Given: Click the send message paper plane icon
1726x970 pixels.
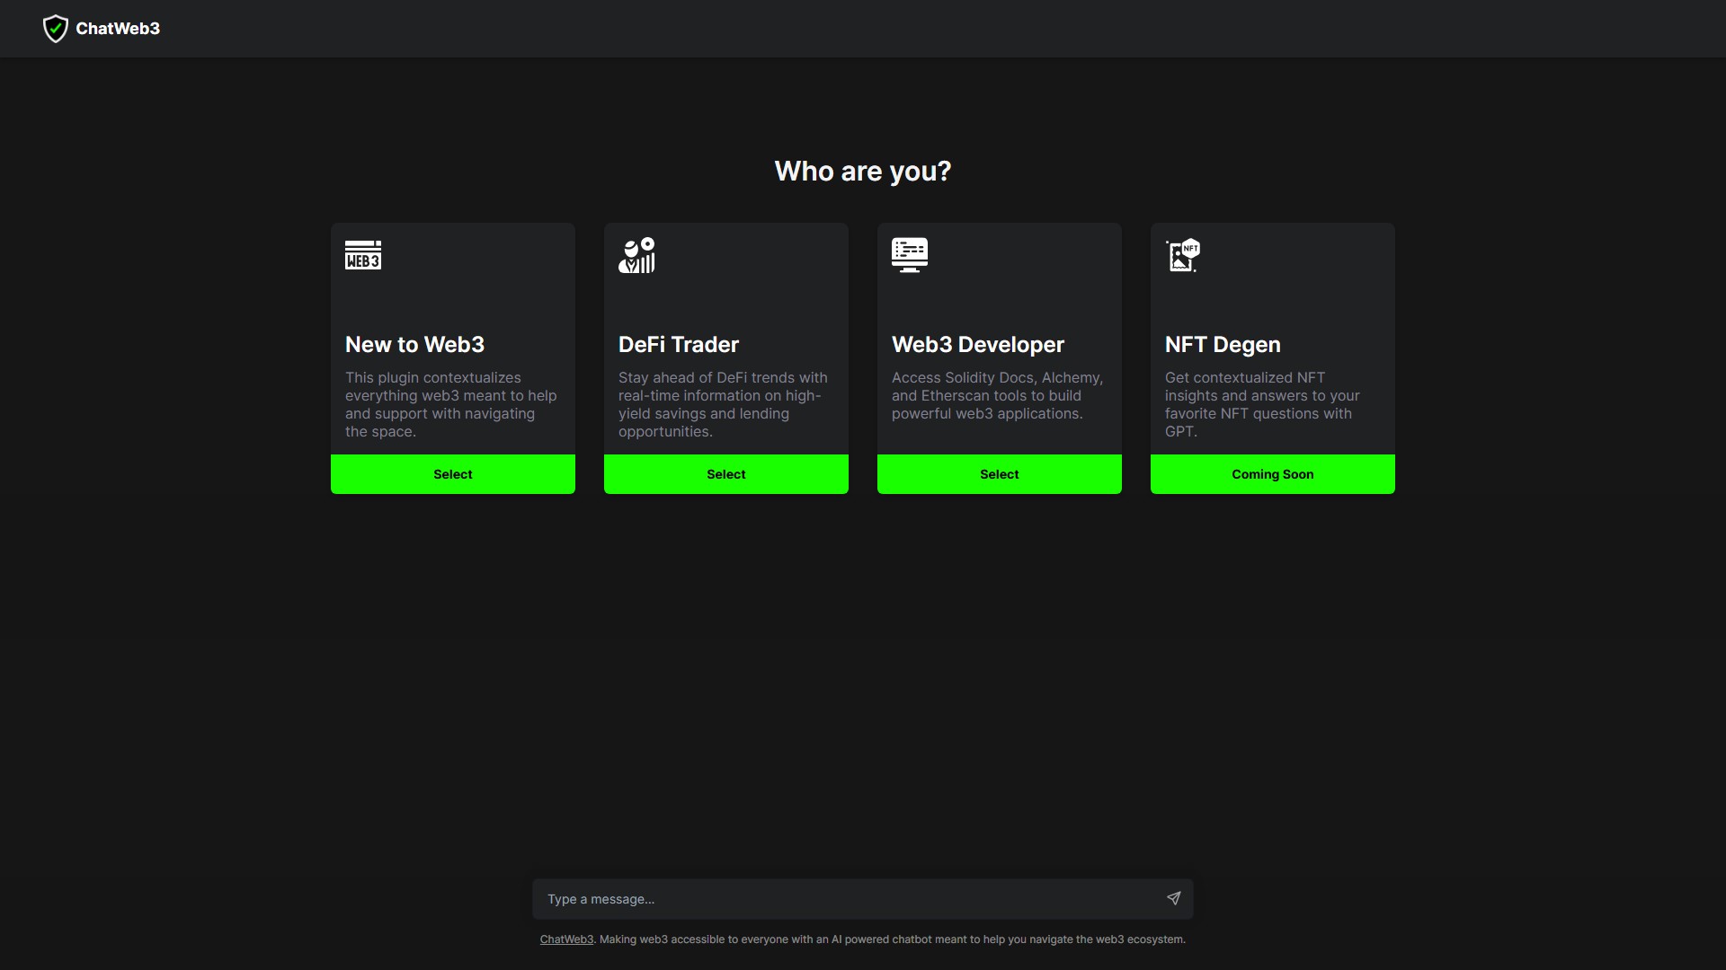Looking at the screenshot, I should point(1174,898).
